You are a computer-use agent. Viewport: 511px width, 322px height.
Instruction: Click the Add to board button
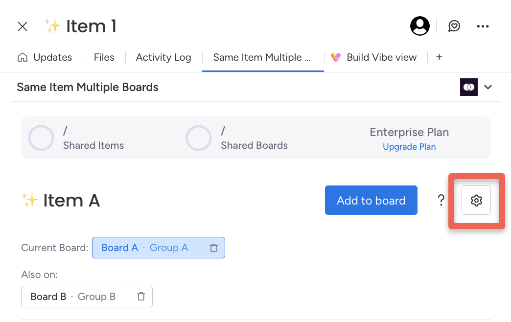tap(371, 200)
